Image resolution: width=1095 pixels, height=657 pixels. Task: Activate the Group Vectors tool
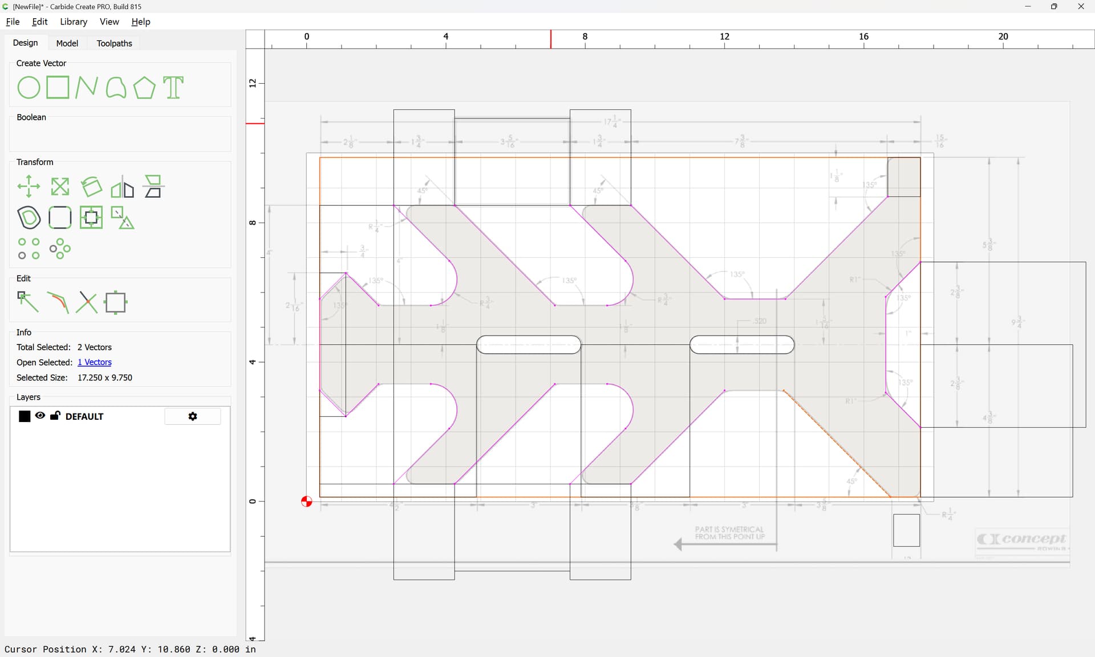122,217
